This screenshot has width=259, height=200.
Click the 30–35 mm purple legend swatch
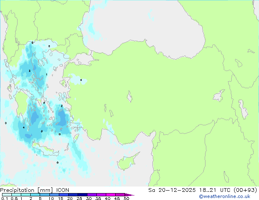[92, 195]
